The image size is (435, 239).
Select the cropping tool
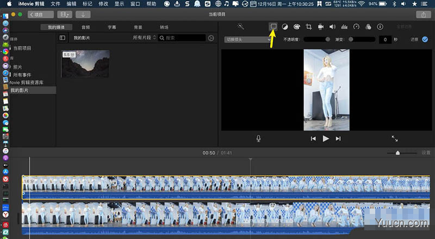pyautogui.click(x=308, y=27)
